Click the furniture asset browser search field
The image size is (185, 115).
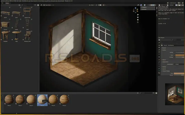[28, 5]
